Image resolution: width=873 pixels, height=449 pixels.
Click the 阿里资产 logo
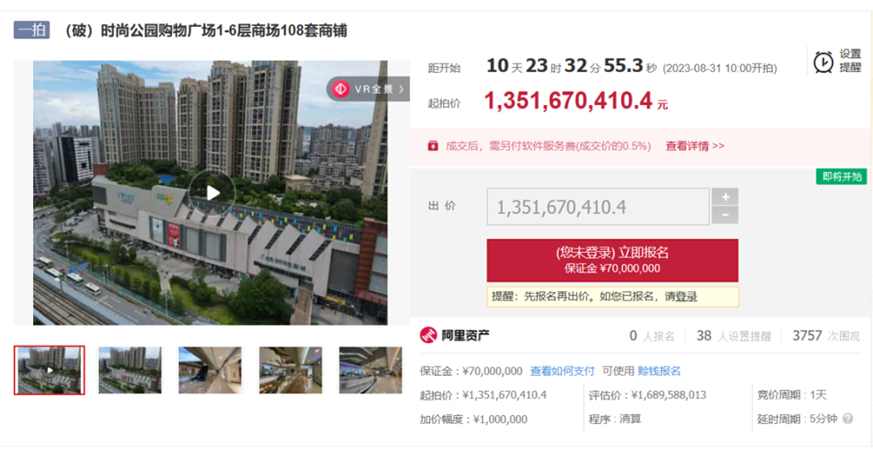(454, 335)
